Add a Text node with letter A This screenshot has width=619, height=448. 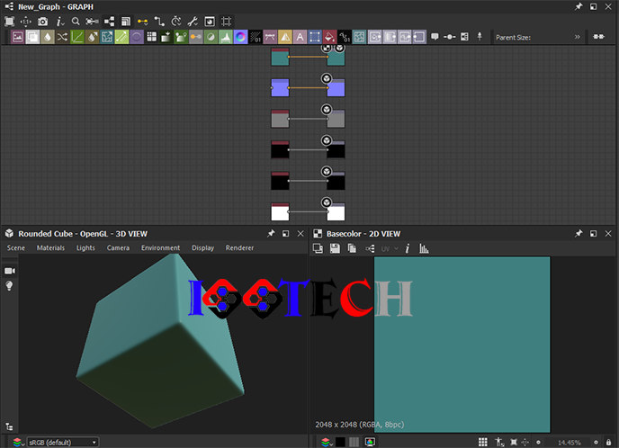[x=300, y=37]
